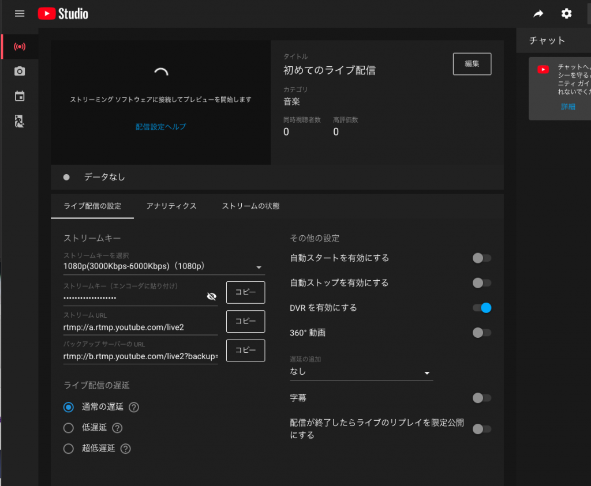The image size is (591, 486).
Task: Click the チャット panel header
Action: [x=547, y=41]
